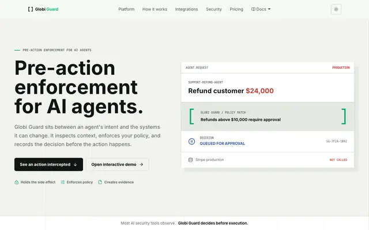The height and width of the screenshot is (230, 369).
Task: Click the document icon beside Creates evidence
Action: click(x=100, y=182)
